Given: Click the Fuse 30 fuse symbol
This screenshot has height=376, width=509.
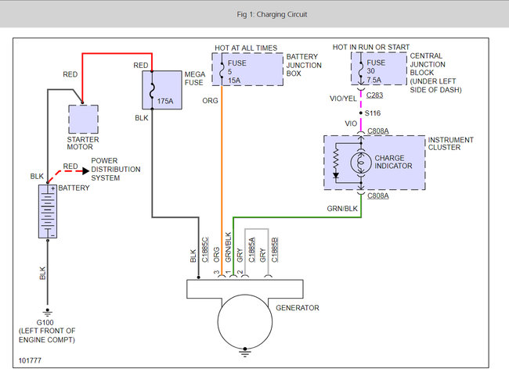Looking at the screenshot, I should (x=361, y=69).
